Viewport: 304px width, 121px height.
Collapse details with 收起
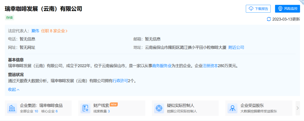(x=14, y=89)
